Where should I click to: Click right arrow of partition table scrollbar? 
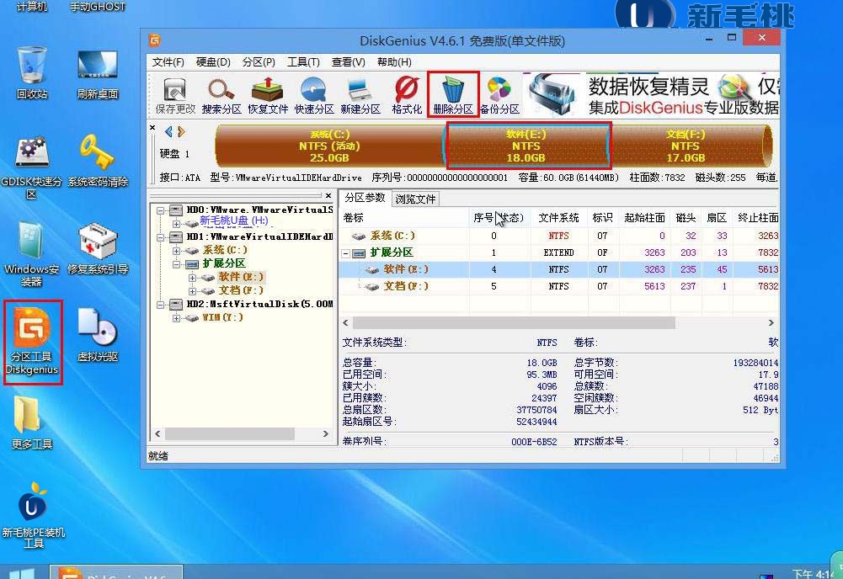click(771, 323)
